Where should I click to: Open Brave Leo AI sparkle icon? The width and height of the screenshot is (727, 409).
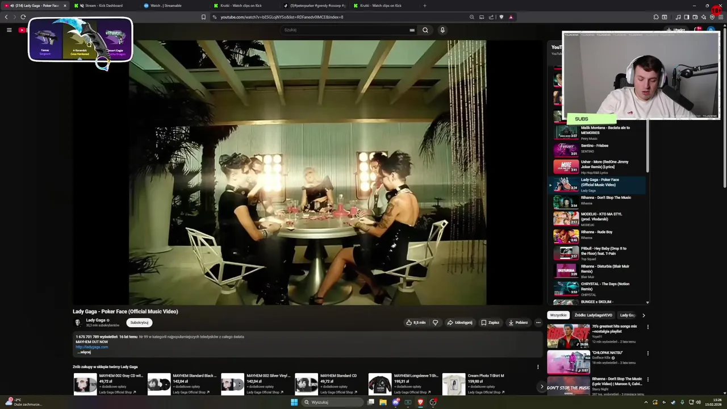pyautogui.click(x=704, y=17)
